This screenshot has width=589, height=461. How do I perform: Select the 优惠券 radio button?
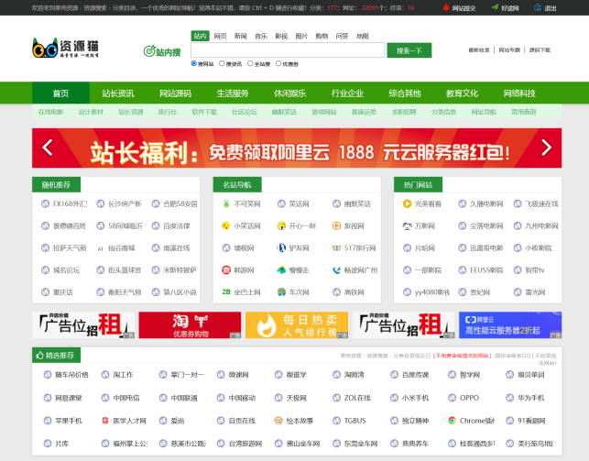tap(278, 63)
